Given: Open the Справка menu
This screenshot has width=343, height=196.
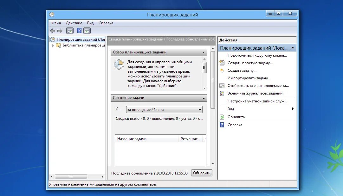Looking at the screenshot, I should 106,23.
